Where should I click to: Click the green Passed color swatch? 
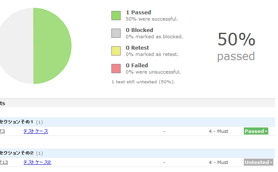click(116, 16)
